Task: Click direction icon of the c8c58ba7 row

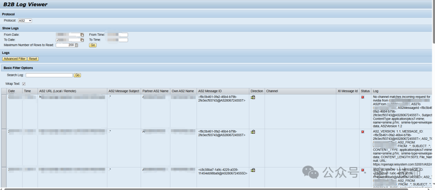Action: tap(253, 170)
